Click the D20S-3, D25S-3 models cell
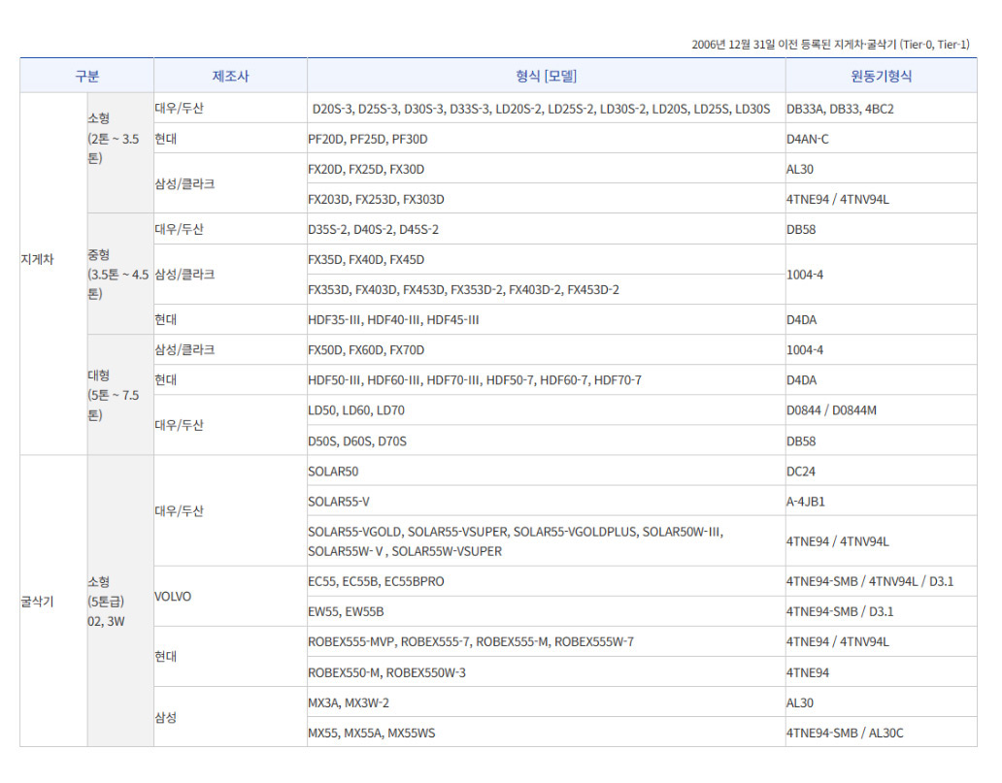The width and height of the screenshot is (1002, 783). (x=547, y=109)
